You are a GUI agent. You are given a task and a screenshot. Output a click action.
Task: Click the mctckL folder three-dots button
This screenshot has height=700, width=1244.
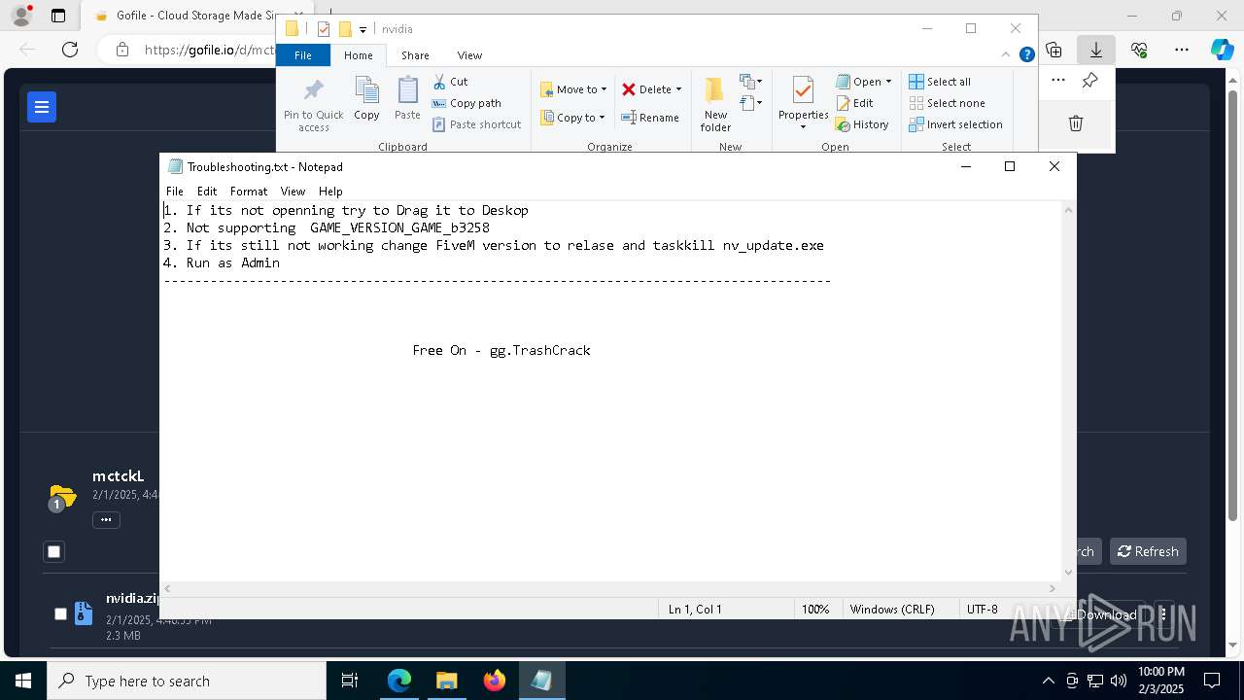pos(106,520)
